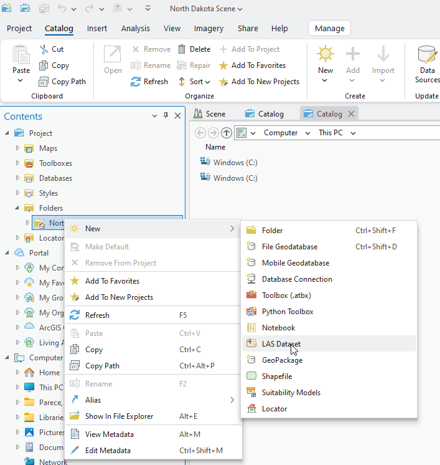Open the This PC path dropdown
Screen dimensions: 440x465
(x=353, y=133)
